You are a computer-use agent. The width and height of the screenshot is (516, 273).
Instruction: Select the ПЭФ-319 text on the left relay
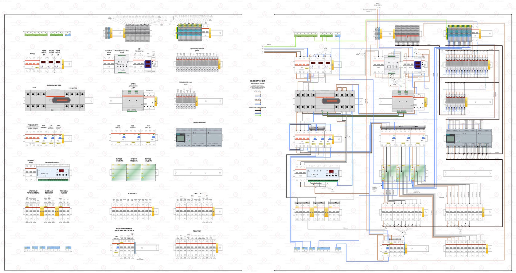44,173
